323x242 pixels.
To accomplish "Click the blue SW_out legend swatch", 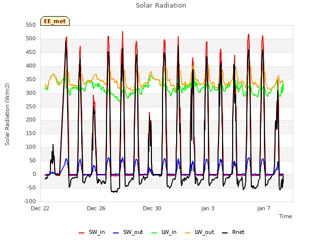I will pyautogui.click(x=116, y=233).
